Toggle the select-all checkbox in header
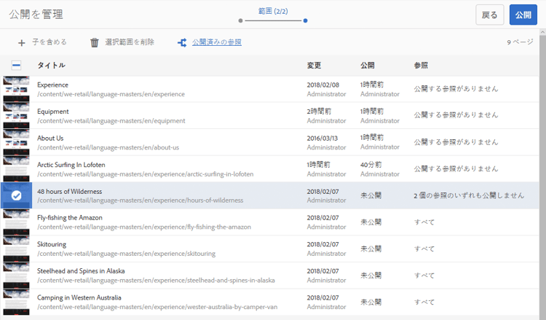The image size is (546, 320). coord(16,65)
